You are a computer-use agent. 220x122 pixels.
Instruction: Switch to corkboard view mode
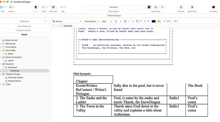[156, 7]
